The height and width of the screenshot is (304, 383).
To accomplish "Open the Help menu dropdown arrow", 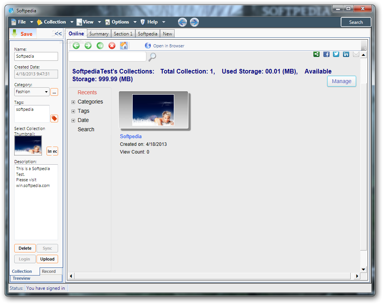I will click(x=164, y=22).
